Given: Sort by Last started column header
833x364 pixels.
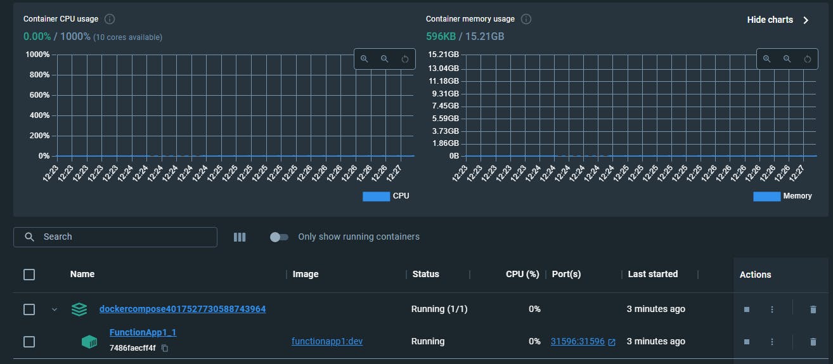Looking at the screenshot, I should click(x=653, y=274).
